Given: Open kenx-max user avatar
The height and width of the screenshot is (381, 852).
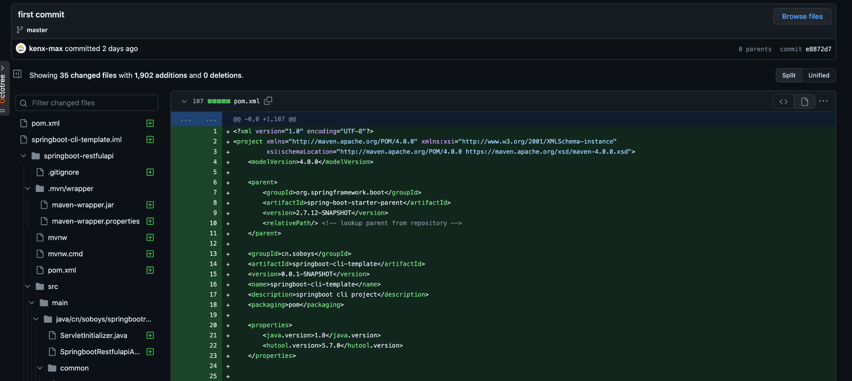Looking at the screenshot, I should click(21, 49).
